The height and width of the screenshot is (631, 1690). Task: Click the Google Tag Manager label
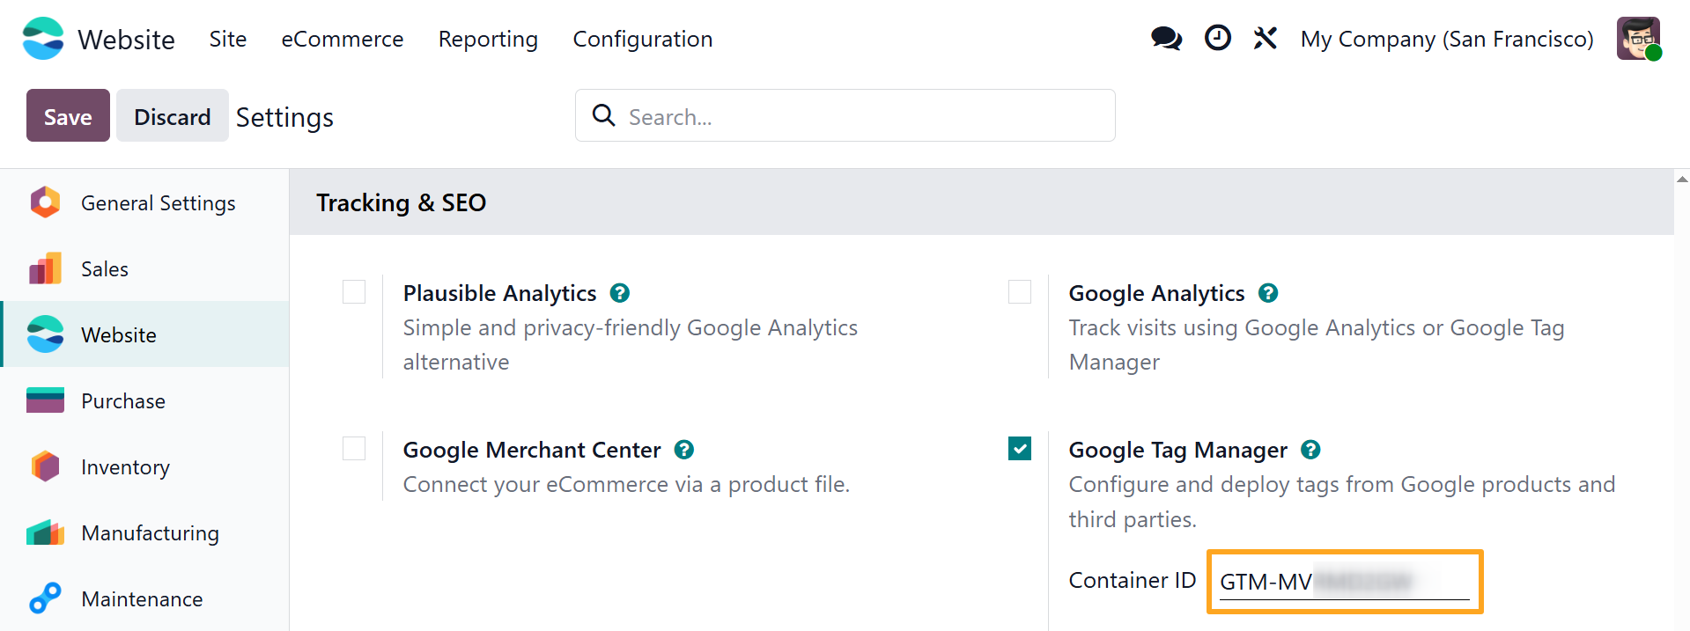1177,451
